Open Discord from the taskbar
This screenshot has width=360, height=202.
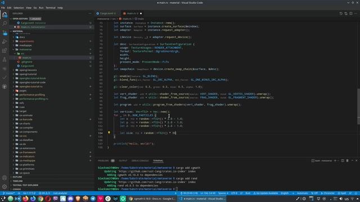[x=70, y=199]
